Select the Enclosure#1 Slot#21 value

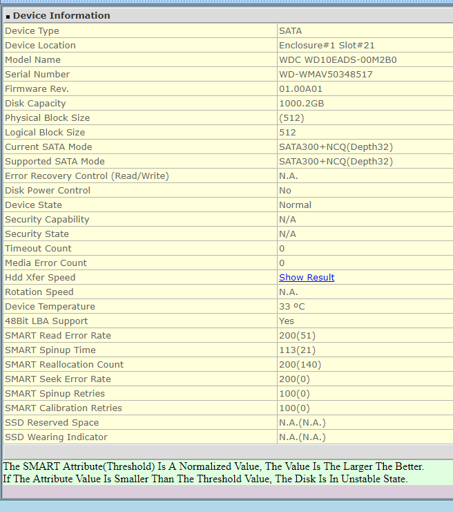pyautogui.click(x=327, y=45)
